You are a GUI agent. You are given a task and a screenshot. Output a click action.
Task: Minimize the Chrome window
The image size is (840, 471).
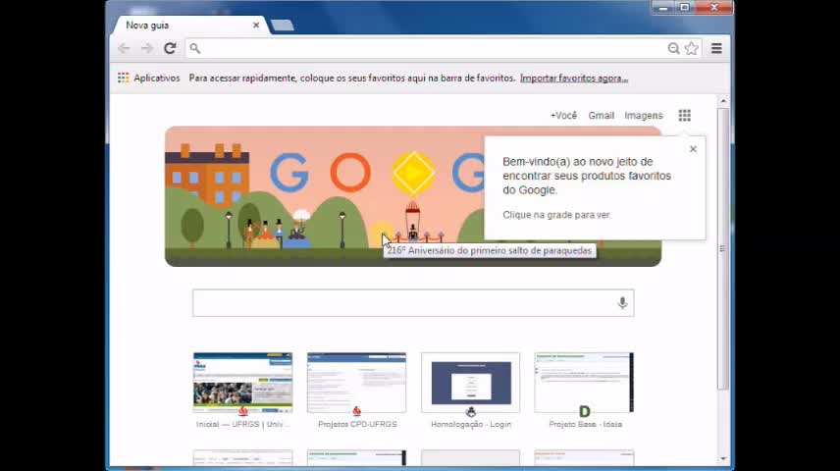(x=662, y=8)
